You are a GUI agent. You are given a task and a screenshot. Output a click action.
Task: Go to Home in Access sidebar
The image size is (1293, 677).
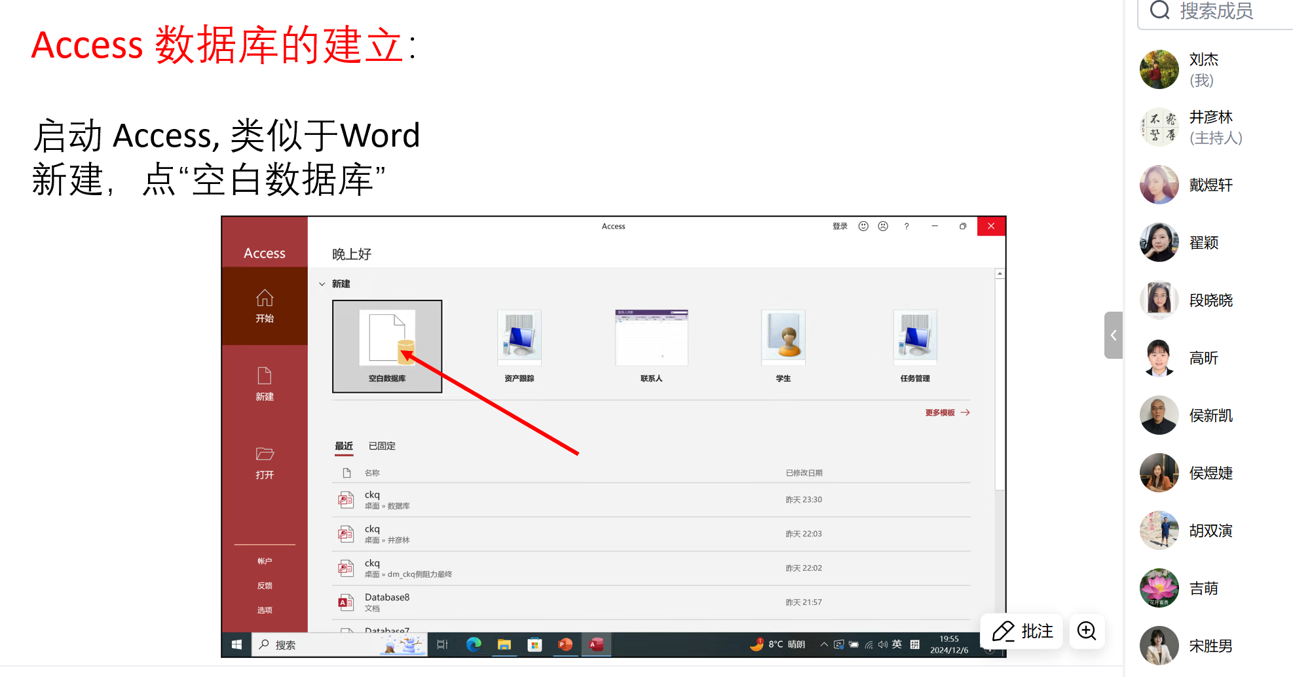[x=265, y=306]
